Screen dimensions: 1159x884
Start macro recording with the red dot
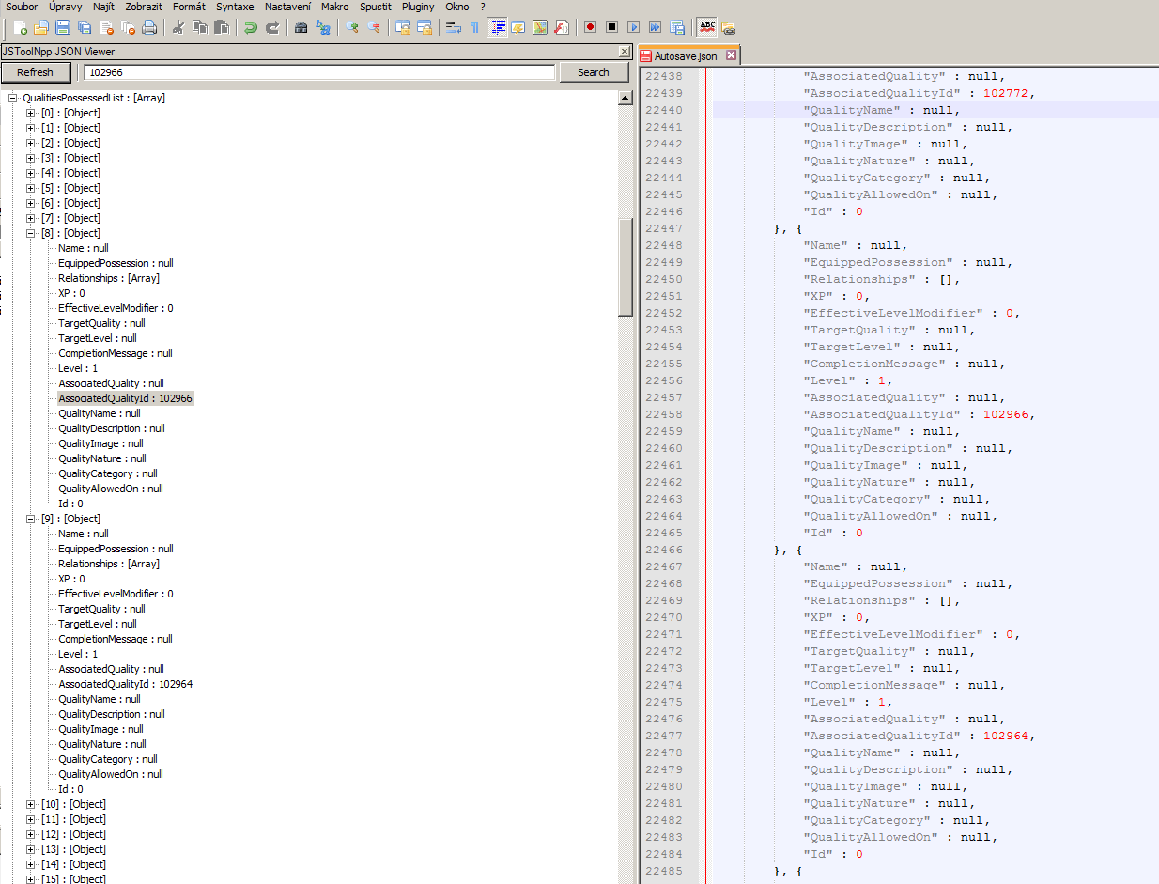pos(590,27)
